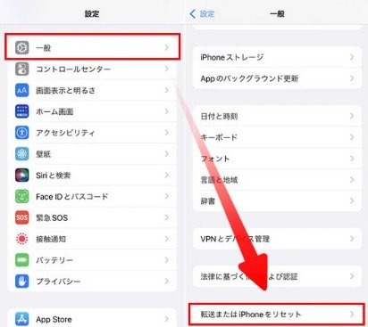This screenshot has width=368, height=327.
Task: Tap the 壁紙 flower icon
Action: point(22,154)
